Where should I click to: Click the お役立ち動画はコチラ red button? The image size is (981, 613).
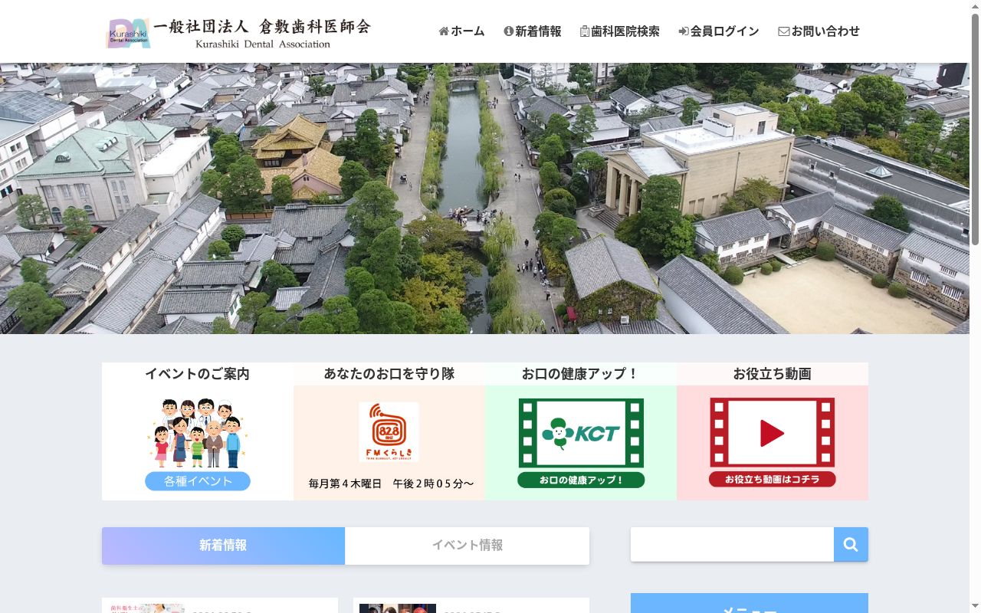tap(773, 480)
